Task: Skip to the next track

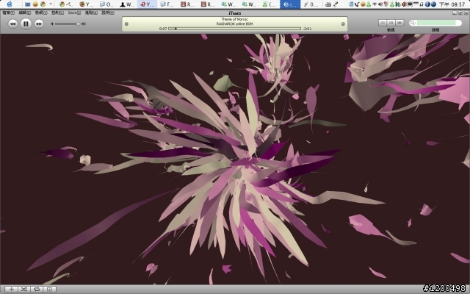Action: click(x=39, y=24)
